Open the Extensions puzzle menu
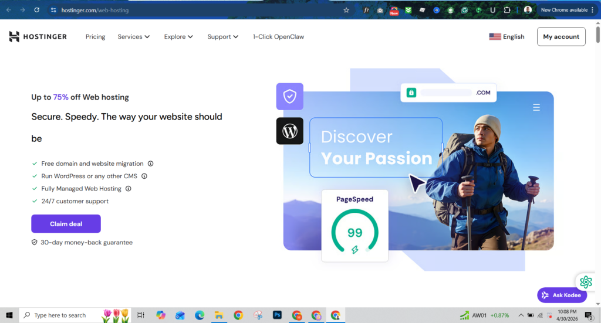This screenshot has width=601, height=323. click(507, 11)
